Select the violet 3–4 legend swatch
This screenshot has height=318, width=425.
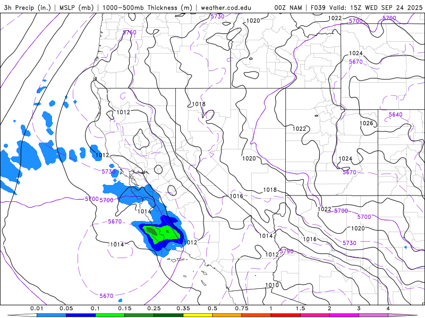click(x=373, y=315)
